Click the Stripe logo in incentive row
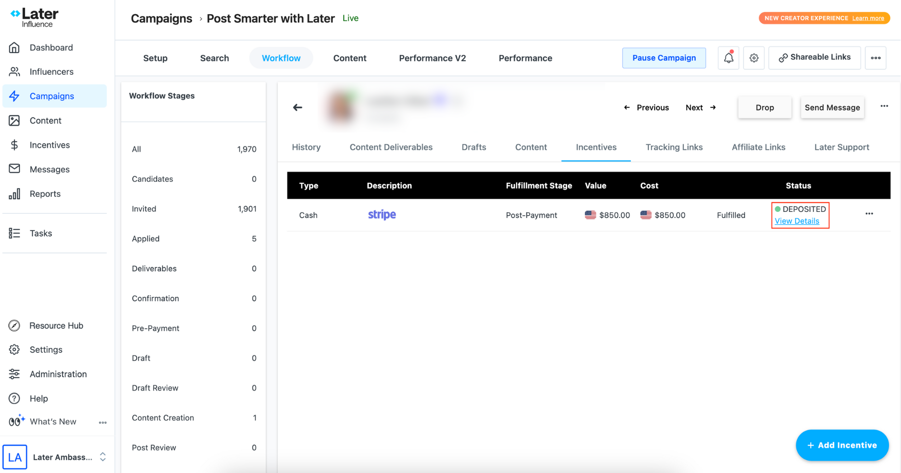901x473 pixels. tap(382, 215)
